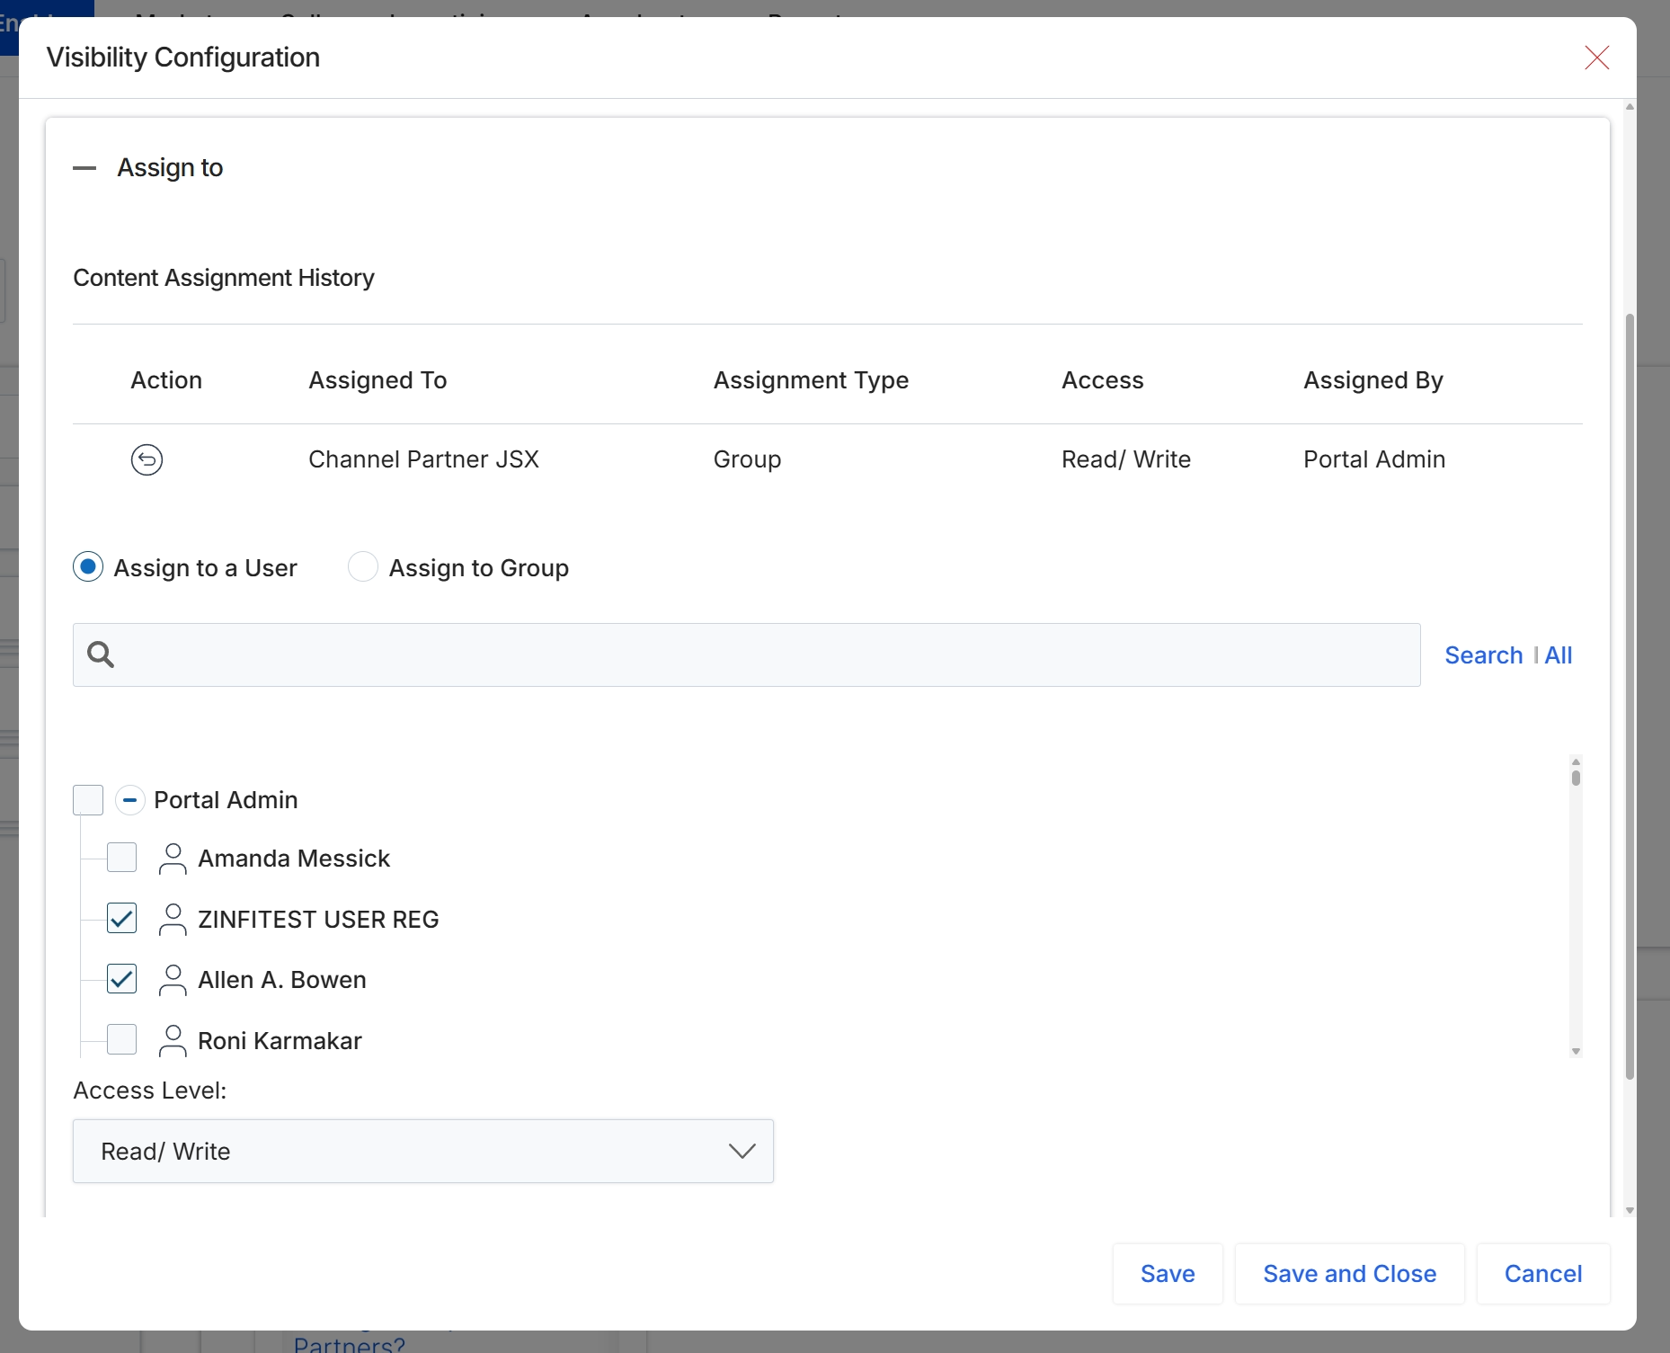Click the Assigned By column header
Viewport: 1670px width, 1353px height.
point(1373,380)
